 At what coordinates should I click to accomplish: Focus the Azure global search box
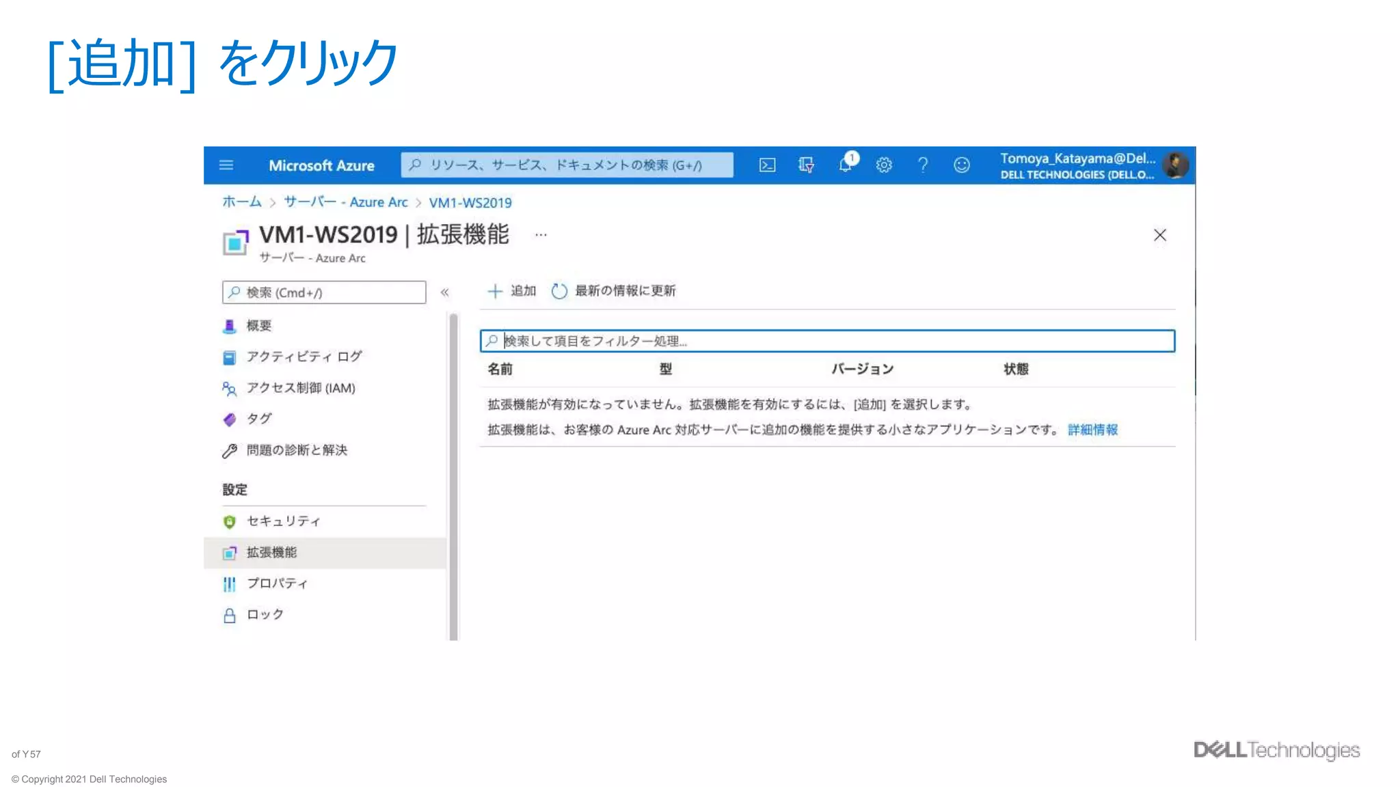(567, 165)
